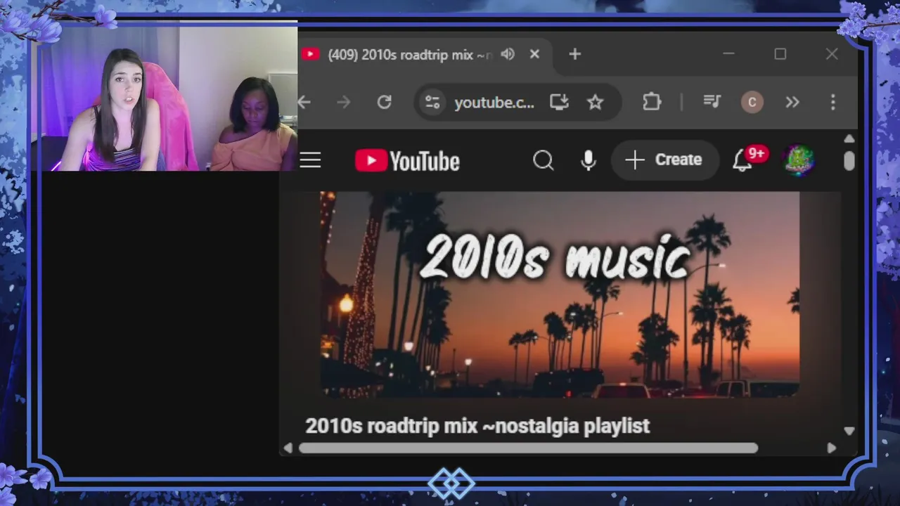Open the browser profile C avatar
This screenshot has width=900, height=506.
(x=752, y=103)
